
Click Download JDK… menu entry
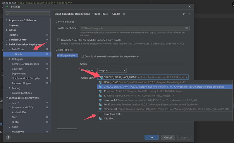(x=165, y=114)
